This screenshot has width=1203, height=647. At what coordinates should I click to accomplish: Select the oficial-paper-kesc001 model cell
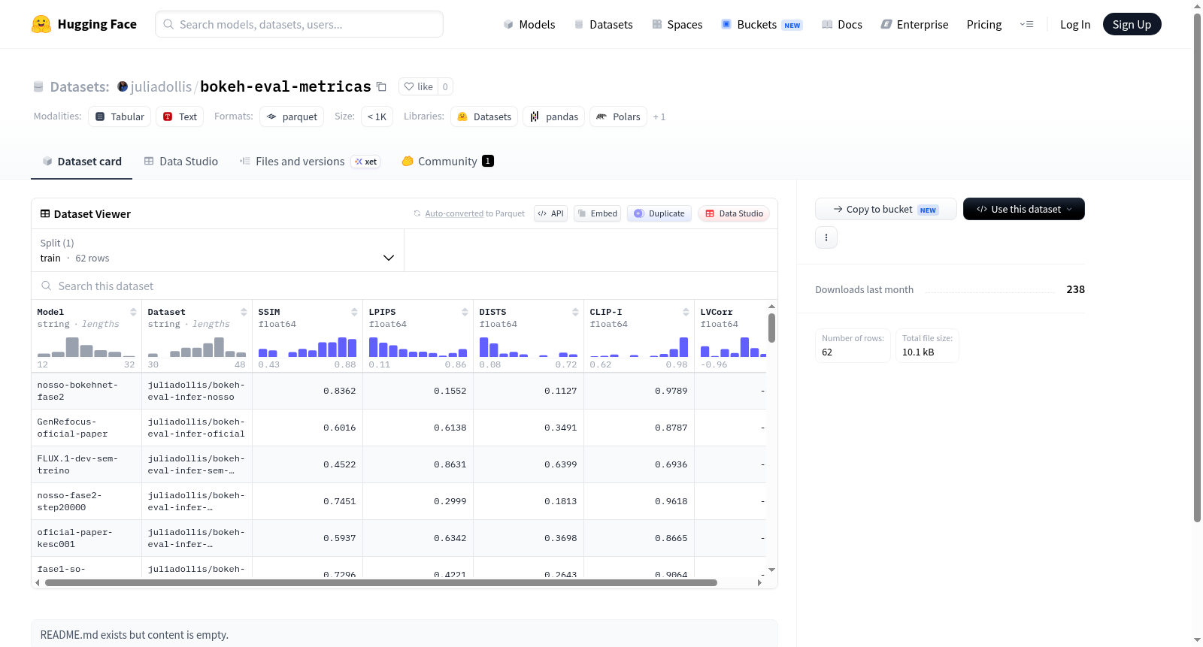pos(86,538)
